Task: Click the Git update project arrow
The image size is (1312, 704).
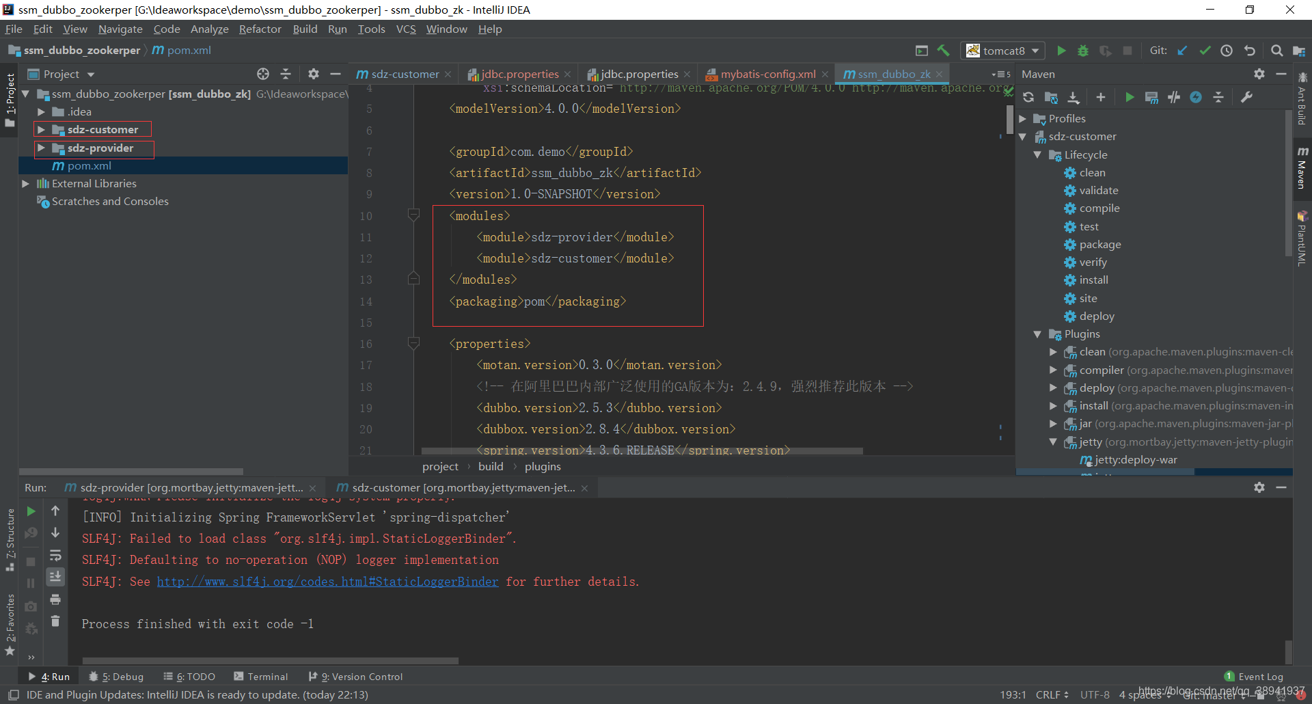Action: coord(1183,51)
